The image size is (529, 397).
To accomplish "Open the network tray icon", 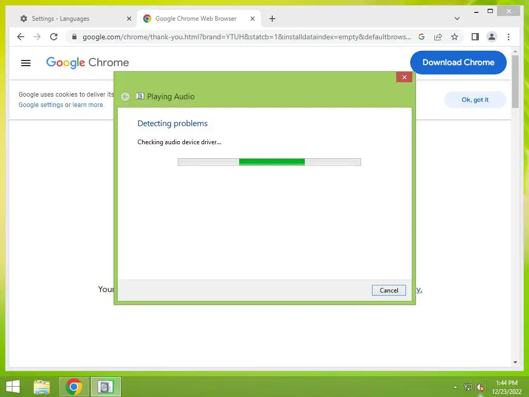I will pyautogui.click(x=468, y=387).
